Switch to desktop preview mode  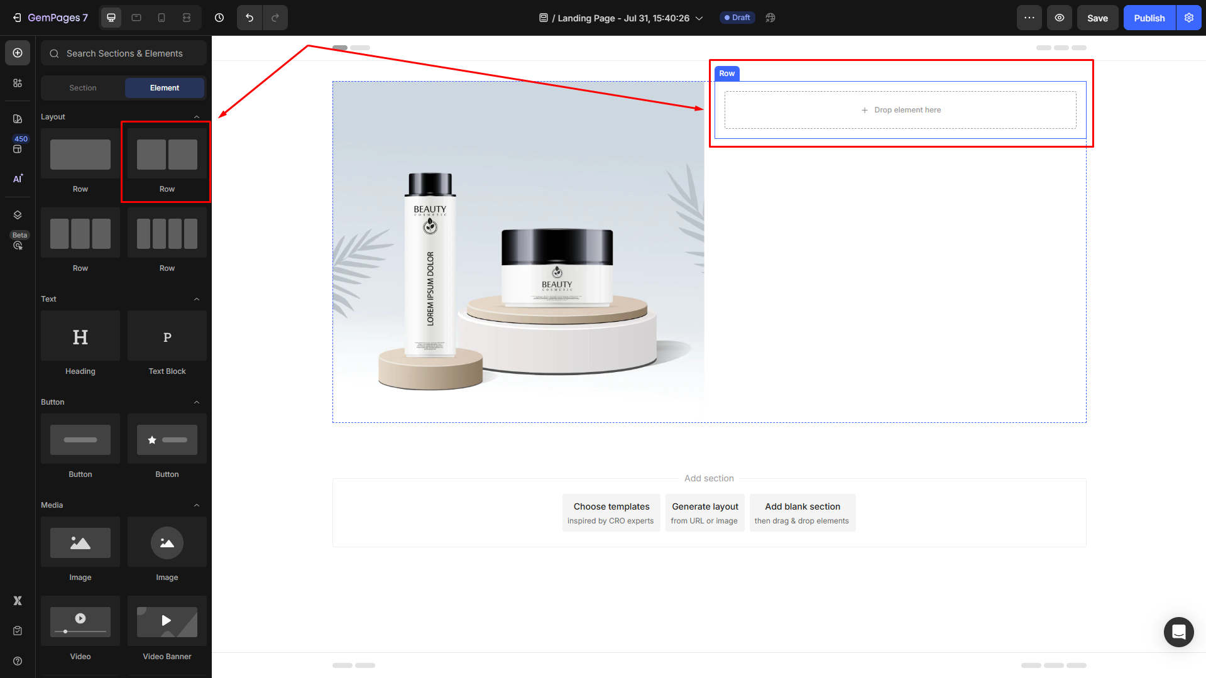click(111, 18)
